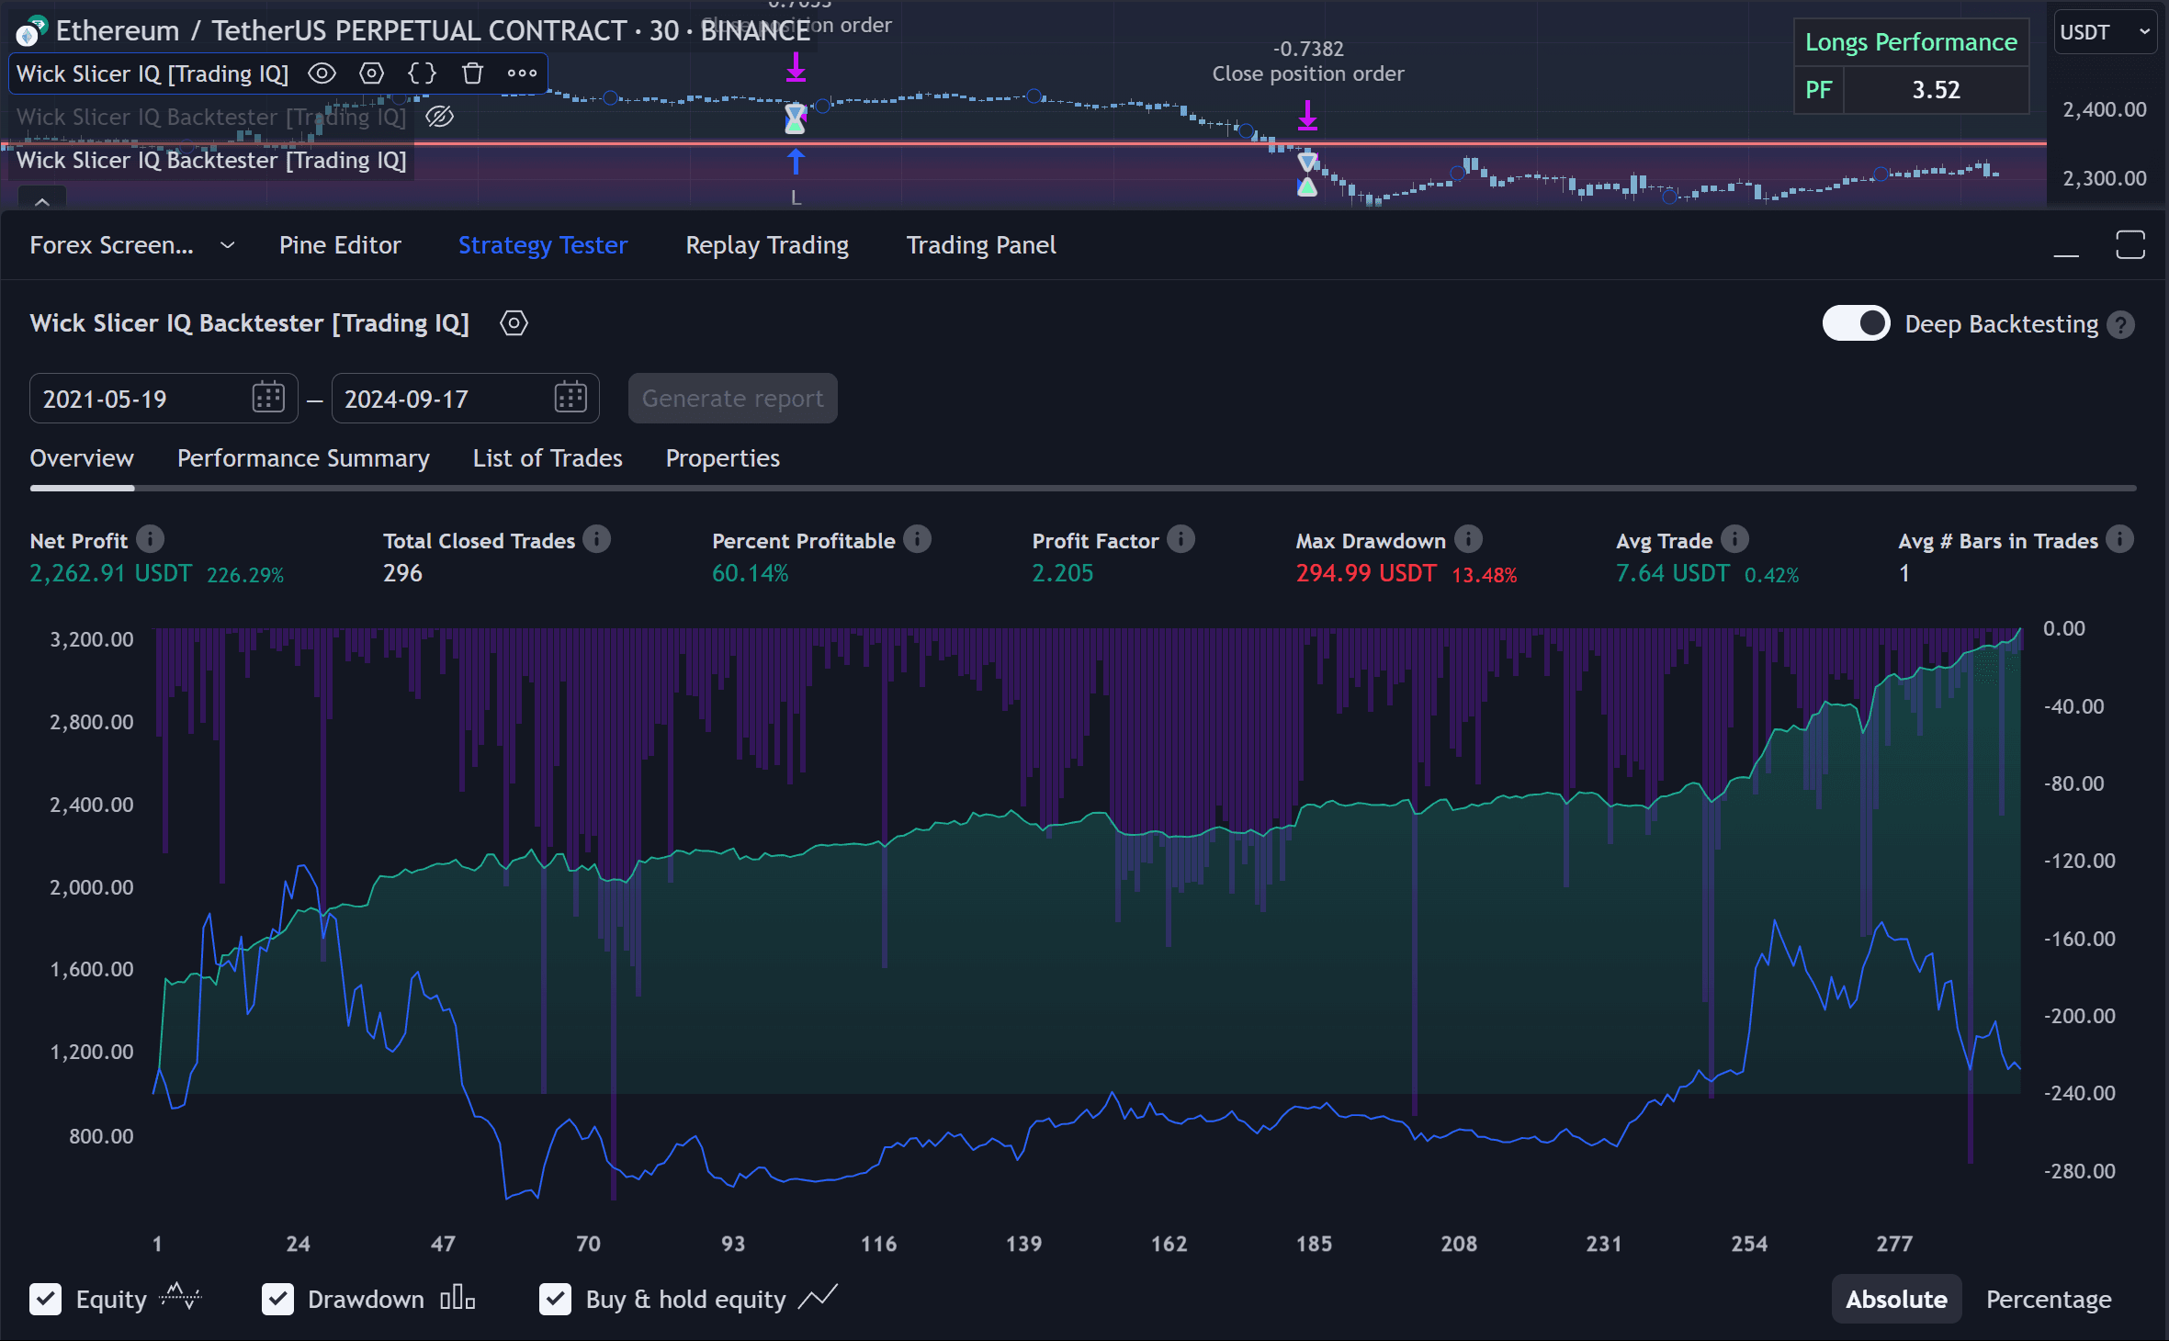This screenshot has width=2169, height=1341.
Task: Select the Overview tab
Action: pyautogui.click(x=82, y=458)
